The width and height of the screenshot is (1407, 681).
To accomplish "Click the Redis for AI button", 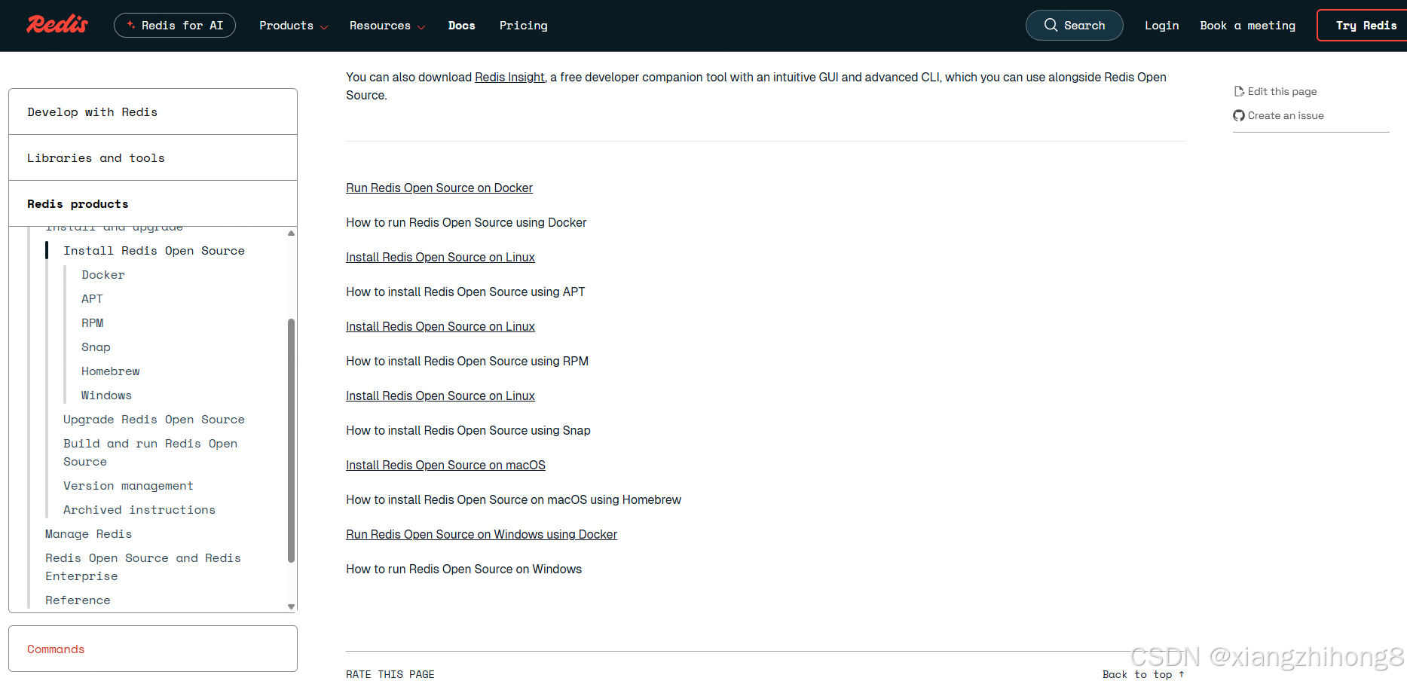I will 175,25.
